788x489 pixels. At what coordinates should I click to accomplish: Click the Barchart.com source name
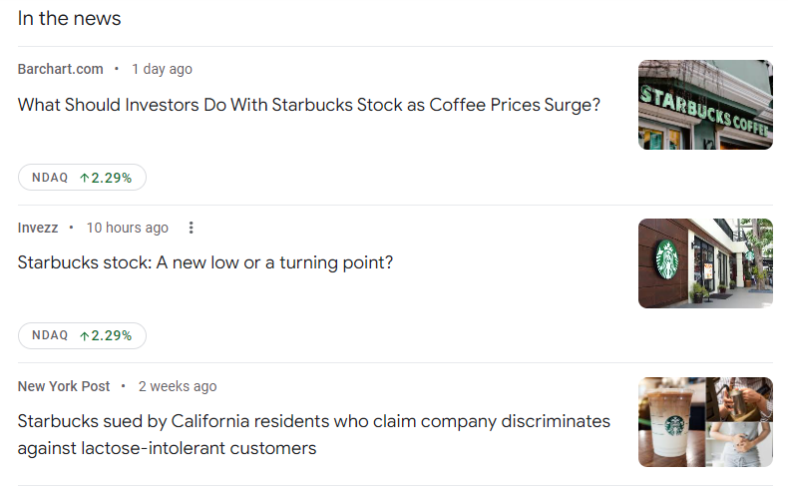click(60, 69)
